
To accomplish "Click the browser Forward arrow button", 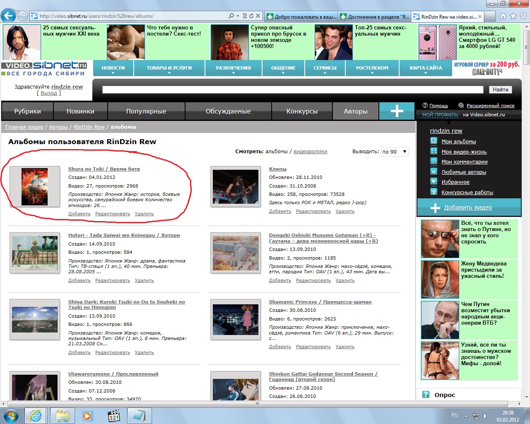I will (23, 16).
